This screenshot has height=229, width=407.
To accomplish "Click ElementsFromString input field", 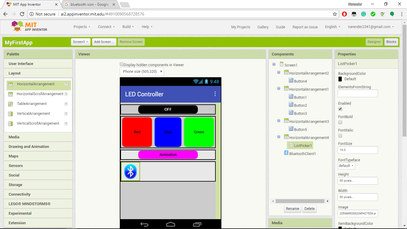I will click(x=358, y=93).
